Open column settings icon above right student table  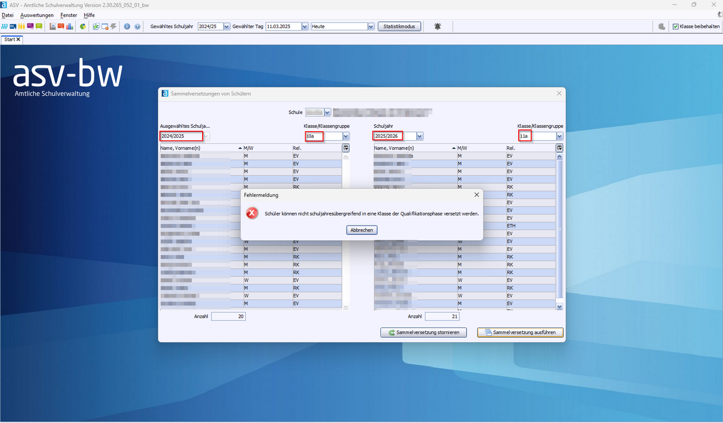[560, 148]
